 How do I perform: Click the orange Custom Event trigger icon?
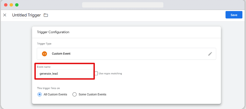click(44, 54)
